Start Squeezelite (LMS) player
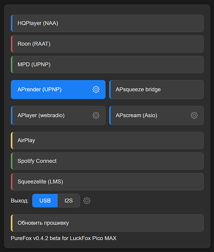Image resolution: width=214 pixels, height=252 pixels. [x=107, y=181]
